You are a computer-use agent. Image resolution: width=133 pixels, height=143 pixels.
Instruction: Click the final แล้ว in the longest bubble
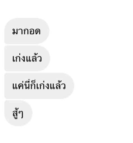pos(58,85)
